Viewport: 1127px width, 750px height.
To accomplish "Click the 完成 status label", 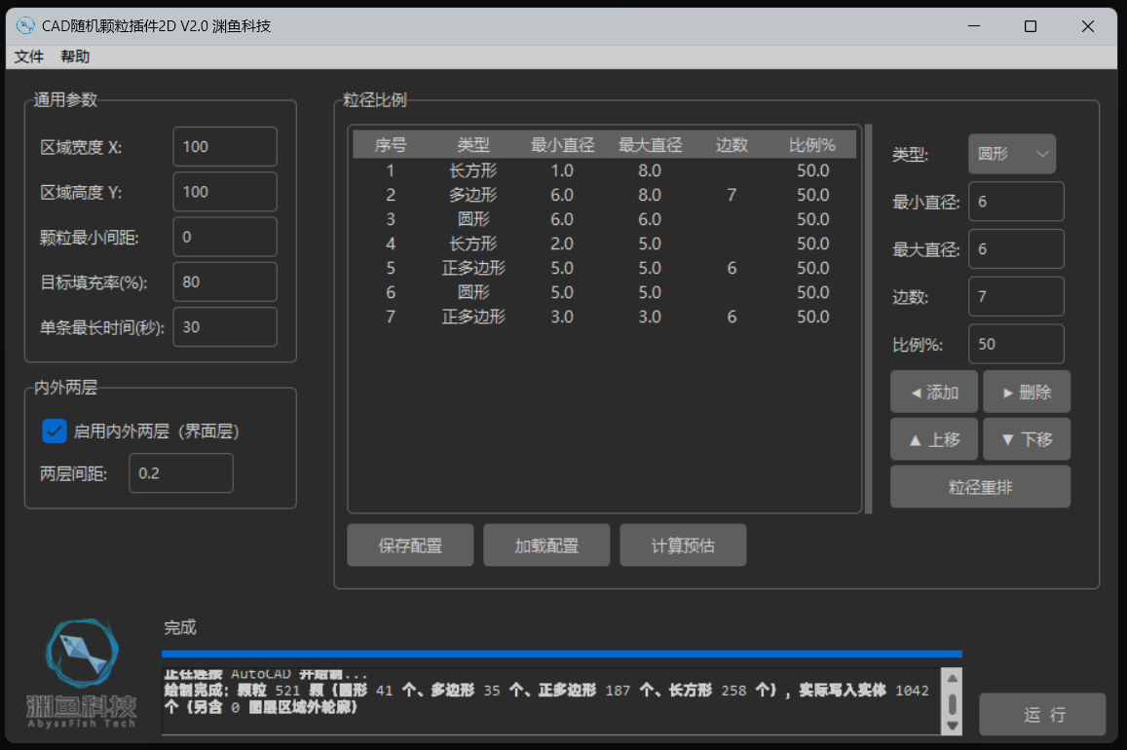I will click(x=179, y=628).
